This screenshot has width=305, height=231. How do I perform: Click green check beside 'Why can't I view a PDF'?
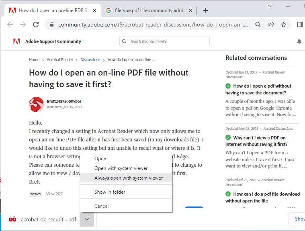[x=228, y=137]
